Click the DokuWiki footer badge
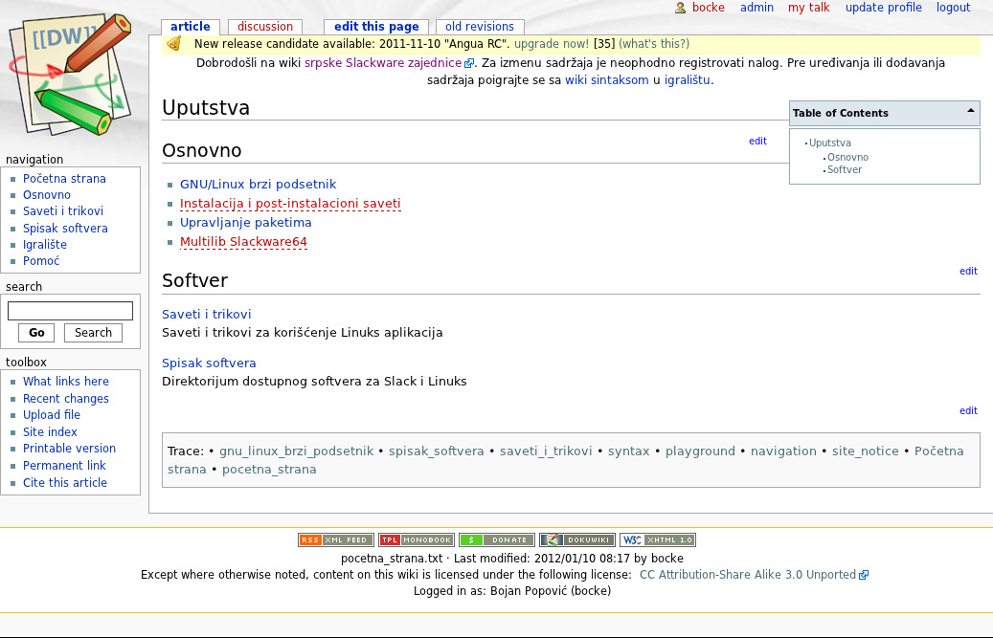The image size is (993, 638). [x=576, y=540]
